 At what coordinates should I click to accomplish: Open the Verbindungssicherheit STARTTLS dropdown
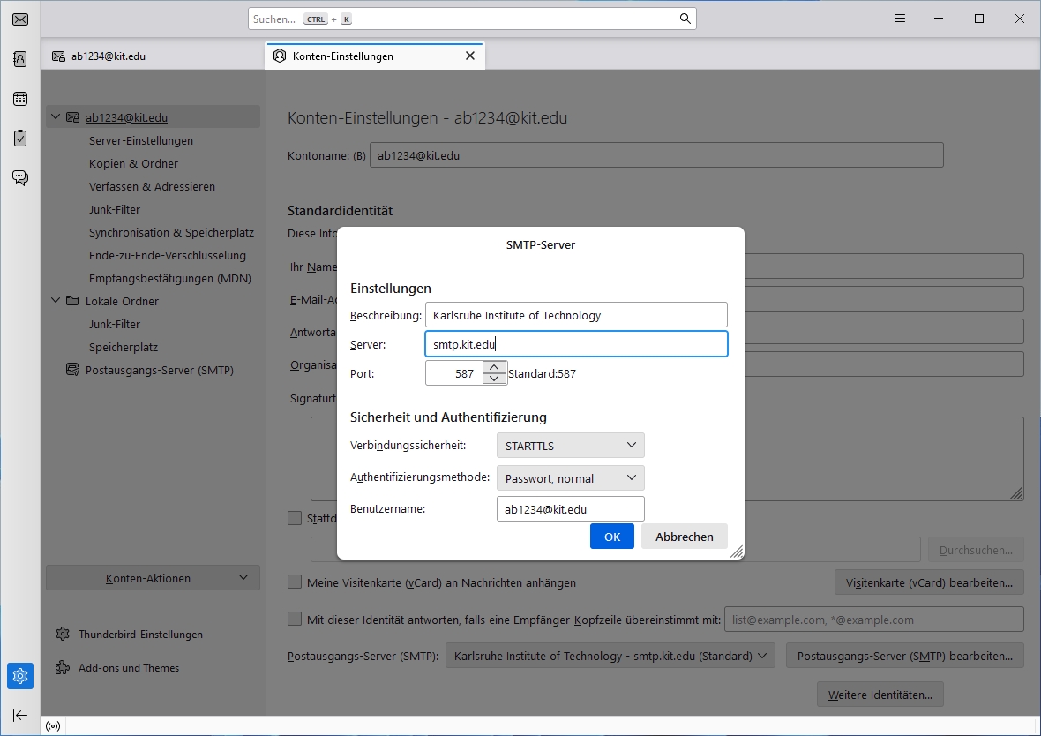click(570, 446)
